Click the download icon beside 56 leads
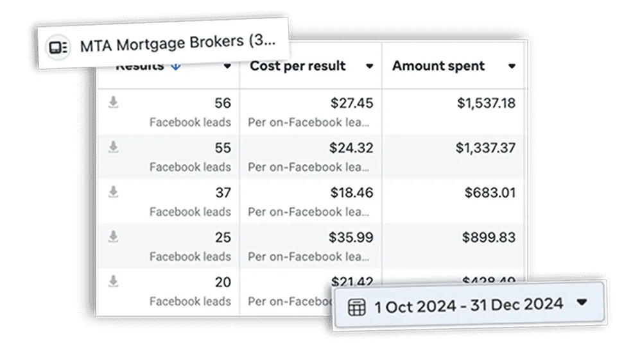 pos(114,102)
